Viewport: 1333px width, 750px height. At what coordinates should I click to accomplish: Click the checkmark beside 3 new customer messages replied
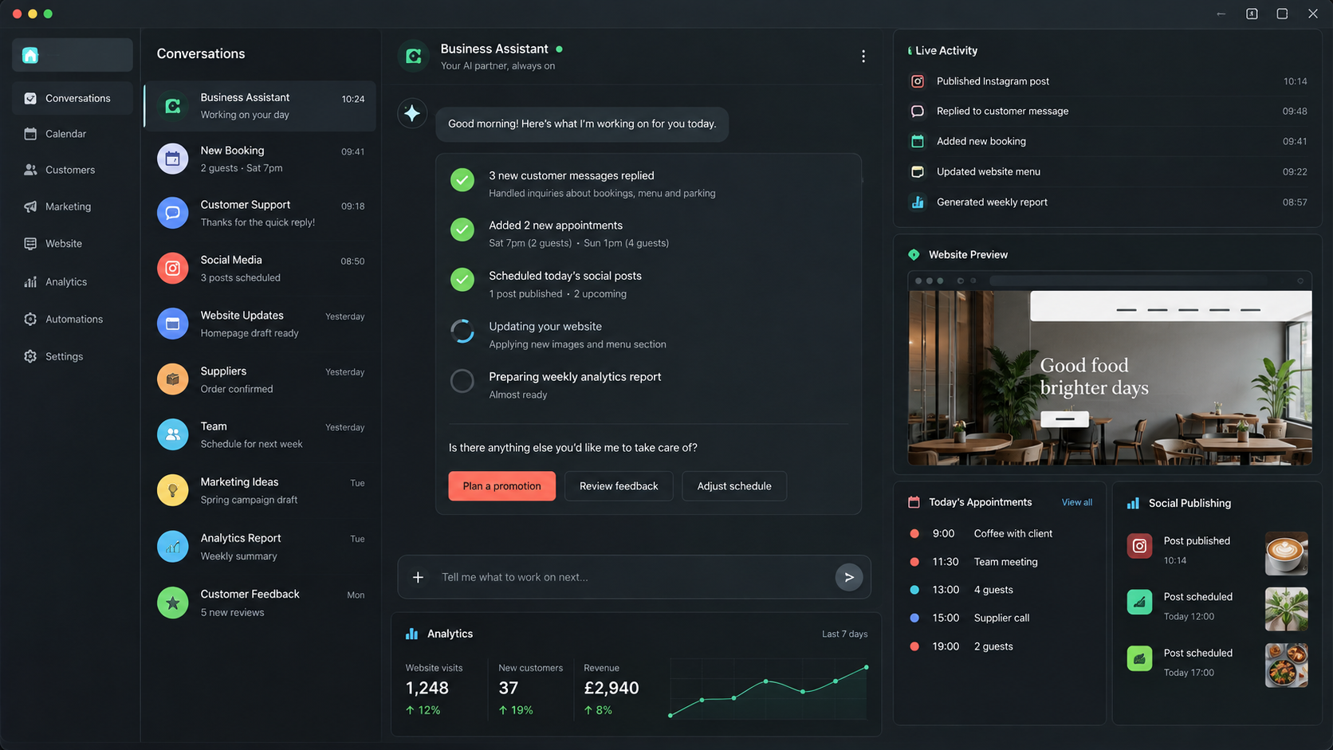pyautogui.click(x=462, y=180)
